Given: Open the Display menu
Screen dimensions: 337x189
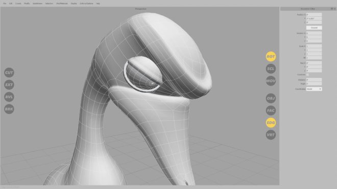Looking at the screenshot, I should click(x=74, y=4).
